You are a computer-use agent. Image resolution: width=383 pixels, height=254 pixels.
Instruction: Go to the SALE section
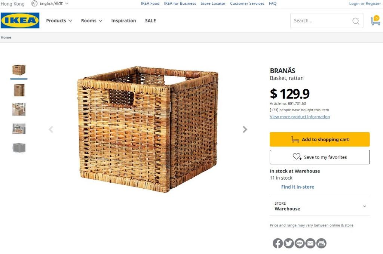[150, 21]
